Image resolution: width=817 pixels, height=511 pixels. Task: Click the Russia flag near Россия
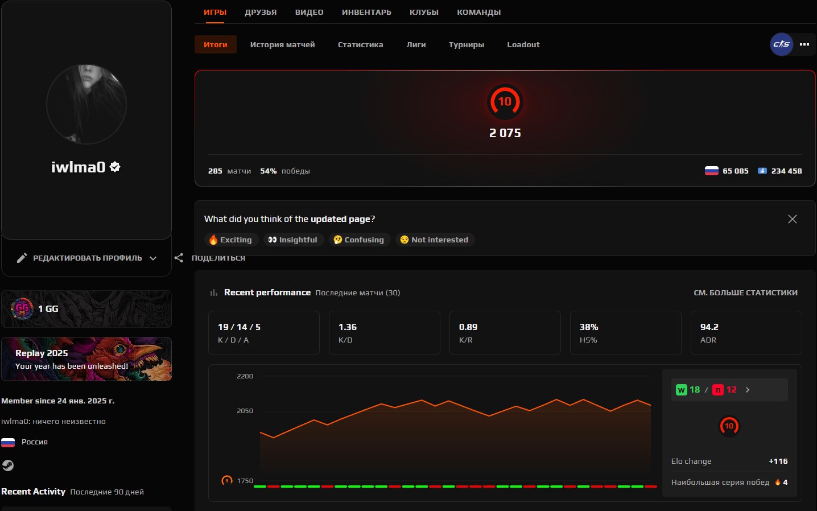tap(8, 442)
